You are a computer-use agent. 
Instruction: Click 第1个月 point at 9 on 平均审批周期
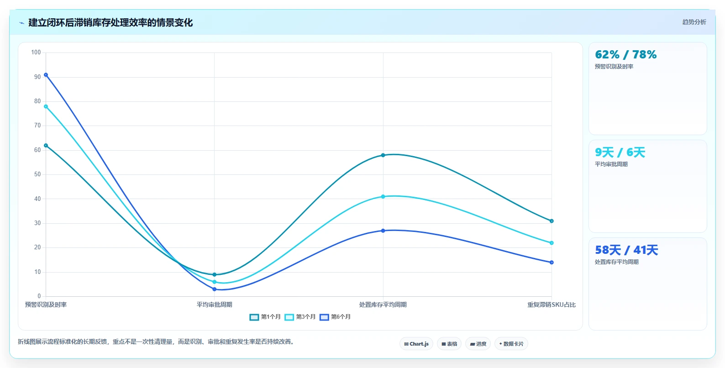tap(214, 274)
